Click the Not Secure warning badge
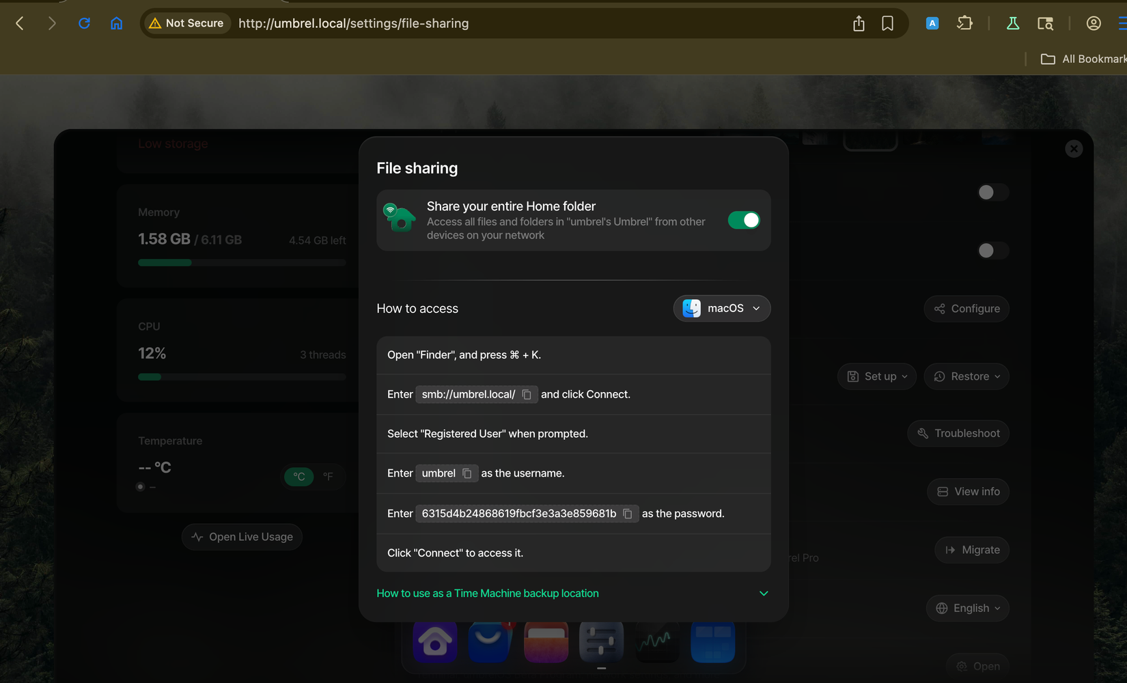 pyautogui.click(x=186, y=23)
